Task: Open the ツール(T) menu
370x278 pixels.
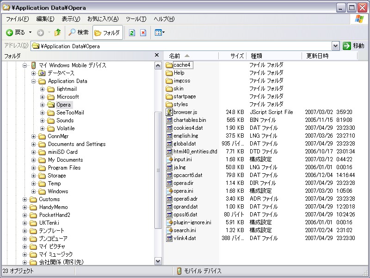Action: click(x=136, y=19)
